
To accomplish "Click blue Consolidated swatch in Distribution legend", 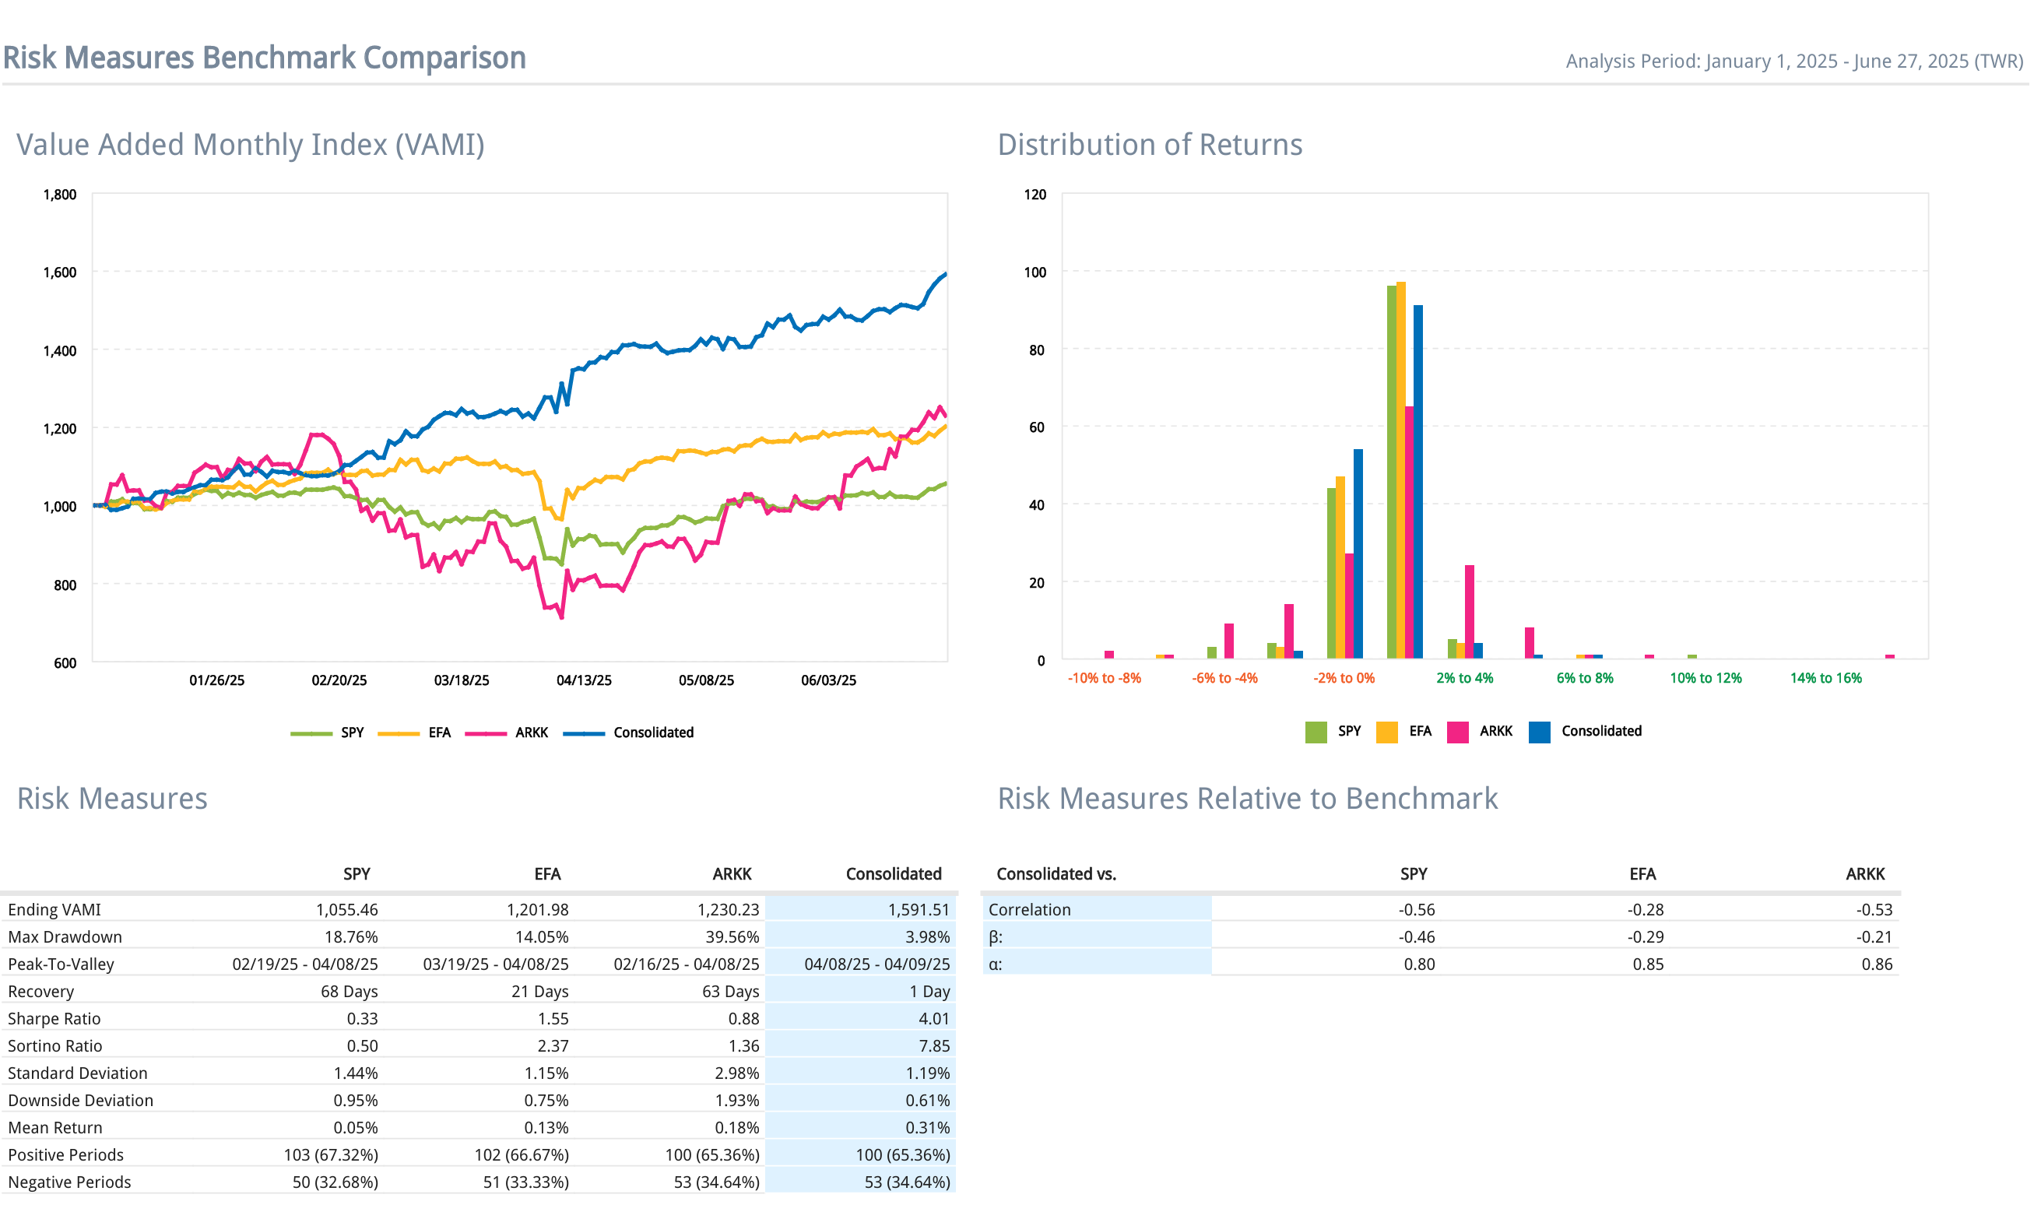I will 1539,732.
